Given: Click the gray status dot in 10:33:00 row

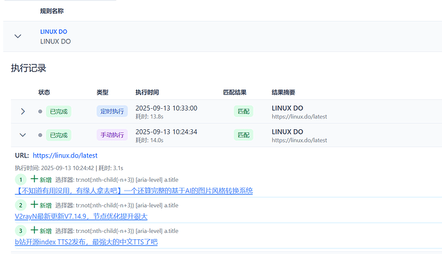Looking at the screenshot, I should coord(40,111).
